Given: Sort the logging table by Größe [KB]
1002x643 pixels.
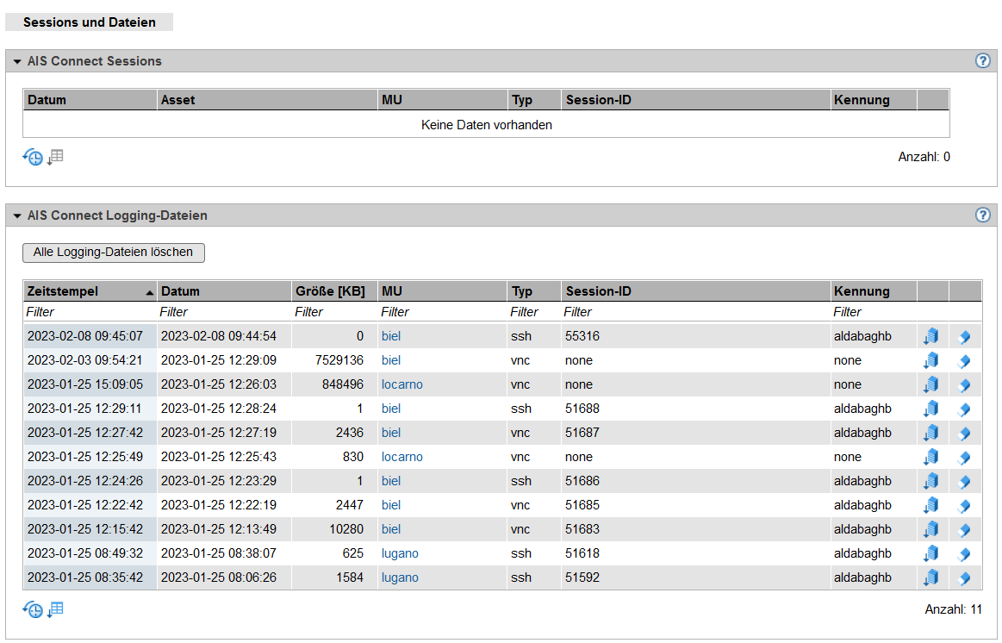Looking at the screenshot, I should coord(330,291).
